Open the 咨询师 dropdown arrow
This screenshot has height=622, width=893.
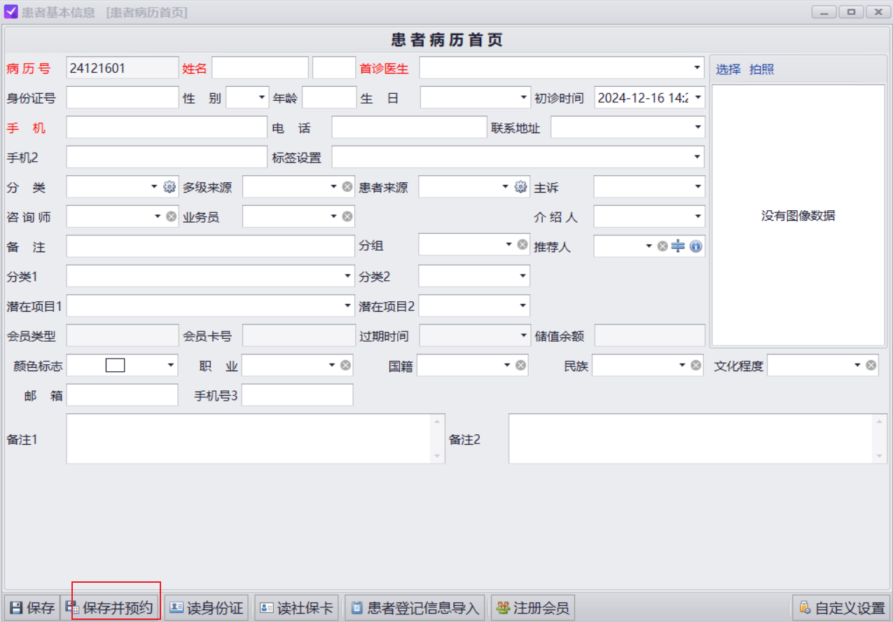point(158,216)
